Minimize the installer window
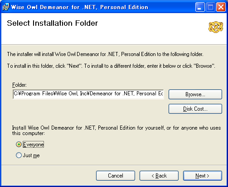The image size is (228, 187). coord(200,7)
